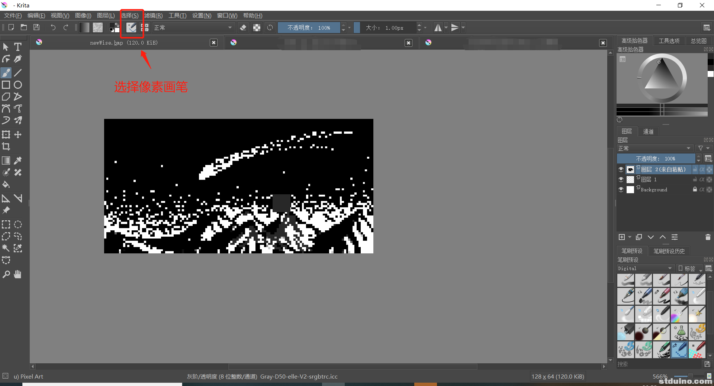Open the 图层(L) menu
714x386 pixels.
(106, 15)
